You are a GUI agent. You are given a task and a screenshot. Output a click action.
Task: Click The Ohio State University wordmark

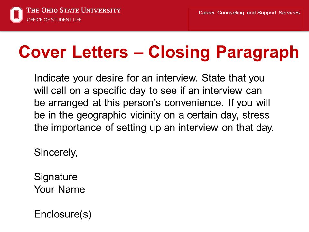[x=74, y=10]
